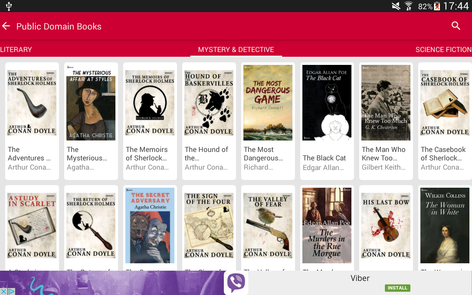
Task: Open The Murders in the Rue Morgue cover
Action: (x=327, y=226)
